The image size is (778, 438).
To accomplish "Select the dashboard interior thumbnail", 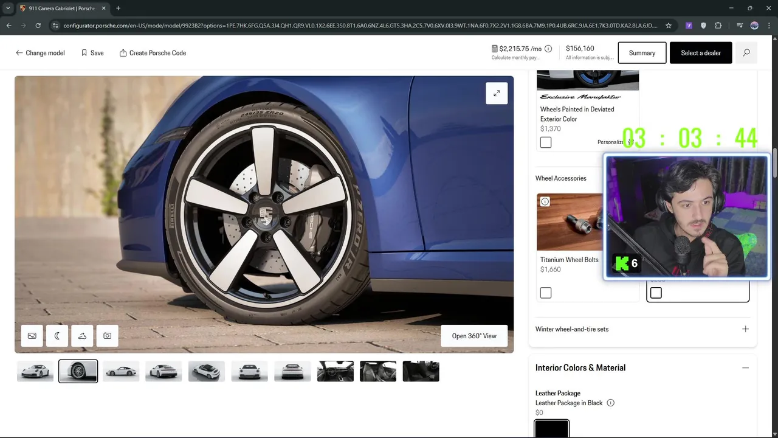I will coord(335,371).
